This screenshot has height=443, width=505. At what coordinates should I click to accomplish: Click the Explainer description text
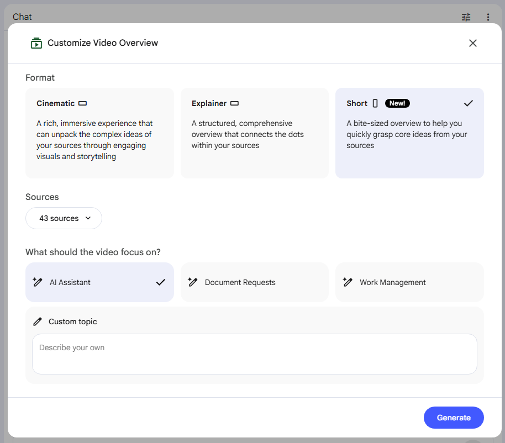248,134
